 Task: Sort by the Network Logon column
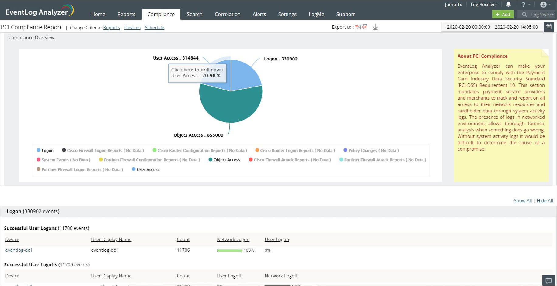click(x=233, y=240)
